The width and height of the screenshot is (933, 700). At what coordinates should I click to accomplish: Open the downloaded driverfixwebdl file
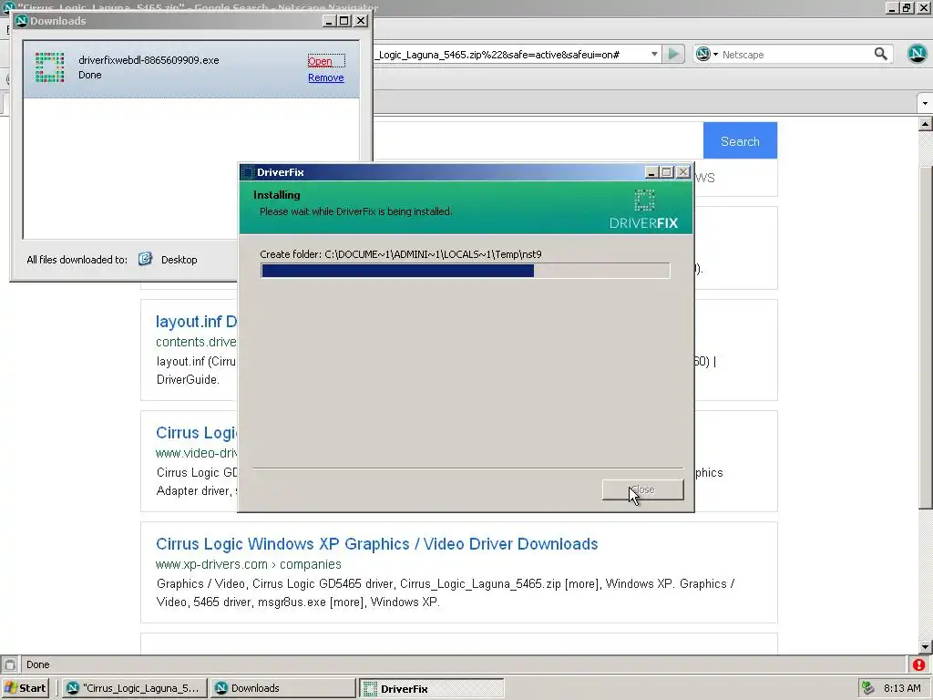320,61
